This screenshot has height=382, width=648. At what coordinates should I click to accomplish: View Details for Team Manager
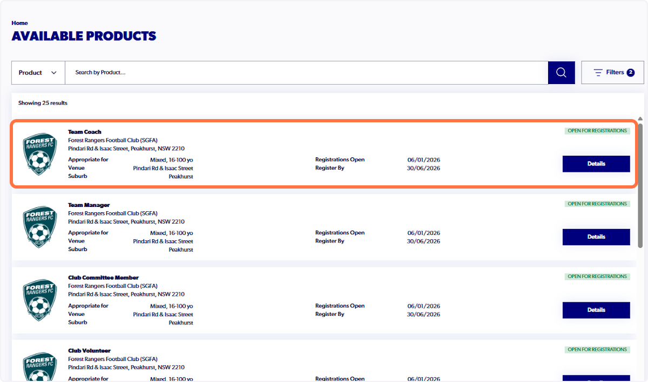pyautogui.click(x=596, y=237)
